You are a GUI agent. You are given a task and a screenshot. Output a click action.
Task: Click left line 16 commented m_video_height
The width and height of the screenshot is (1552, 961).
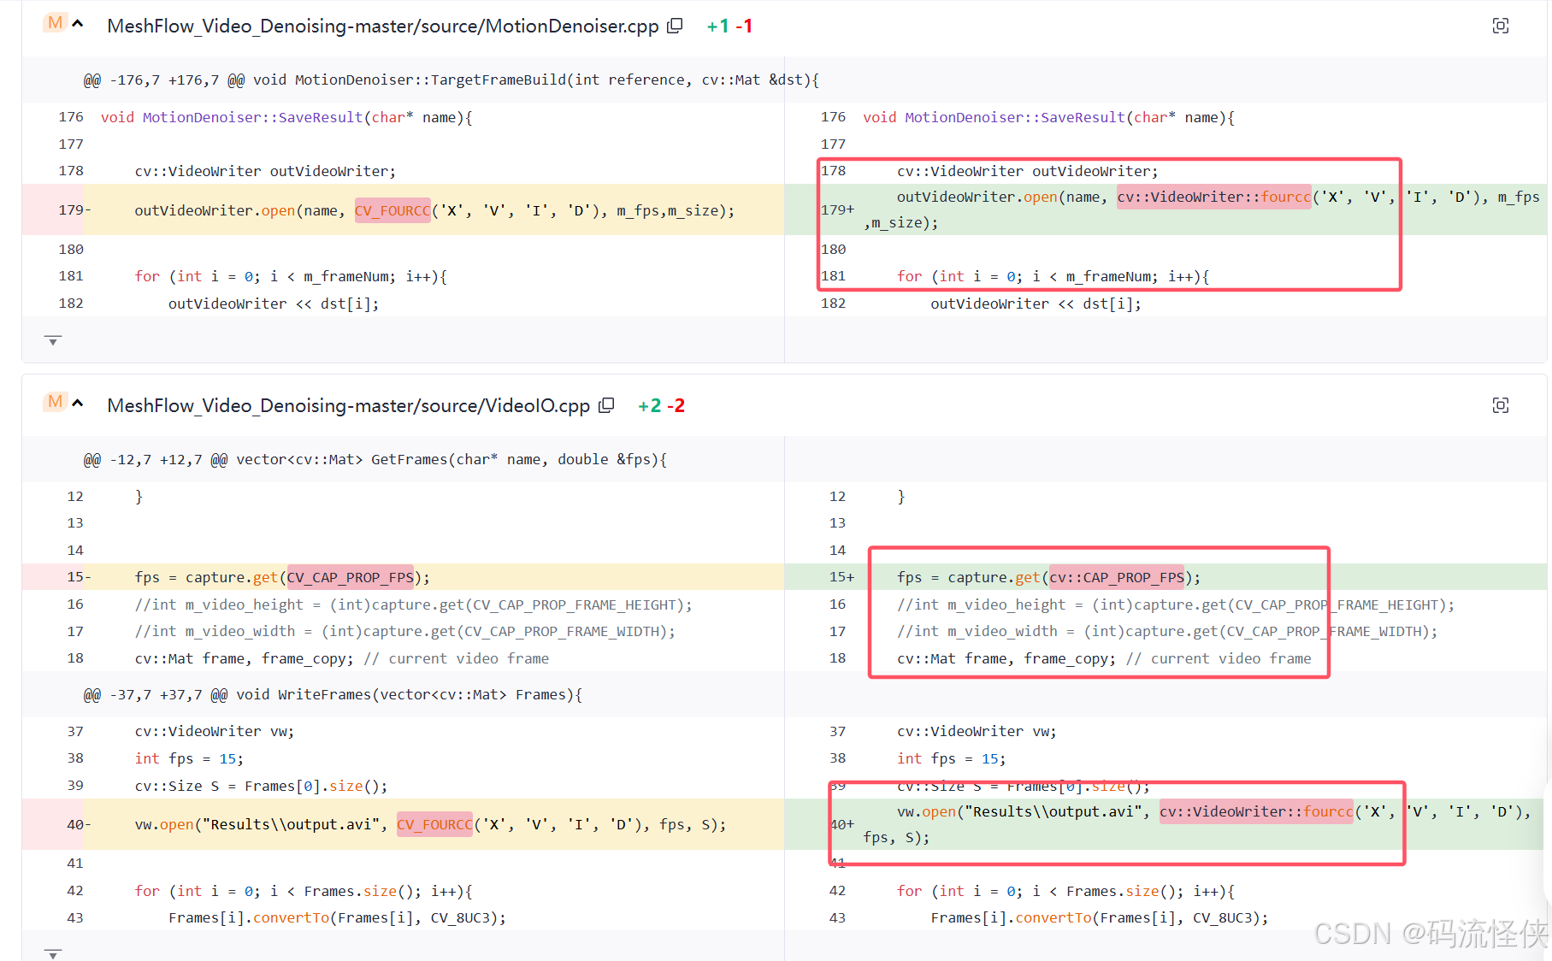[x=413, y=604]
